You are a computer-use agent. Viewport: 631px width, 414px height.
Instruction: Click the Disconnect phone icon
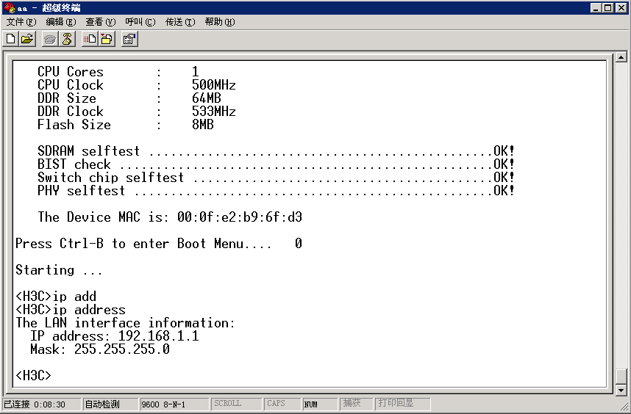point(67,39)
